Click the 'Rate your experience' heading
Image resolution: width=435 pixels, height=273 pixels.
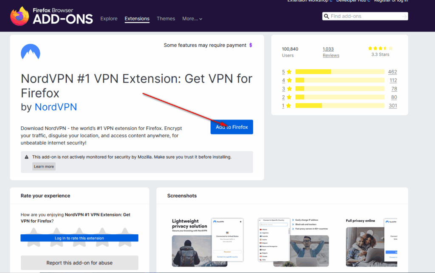[x=45, y=196]
